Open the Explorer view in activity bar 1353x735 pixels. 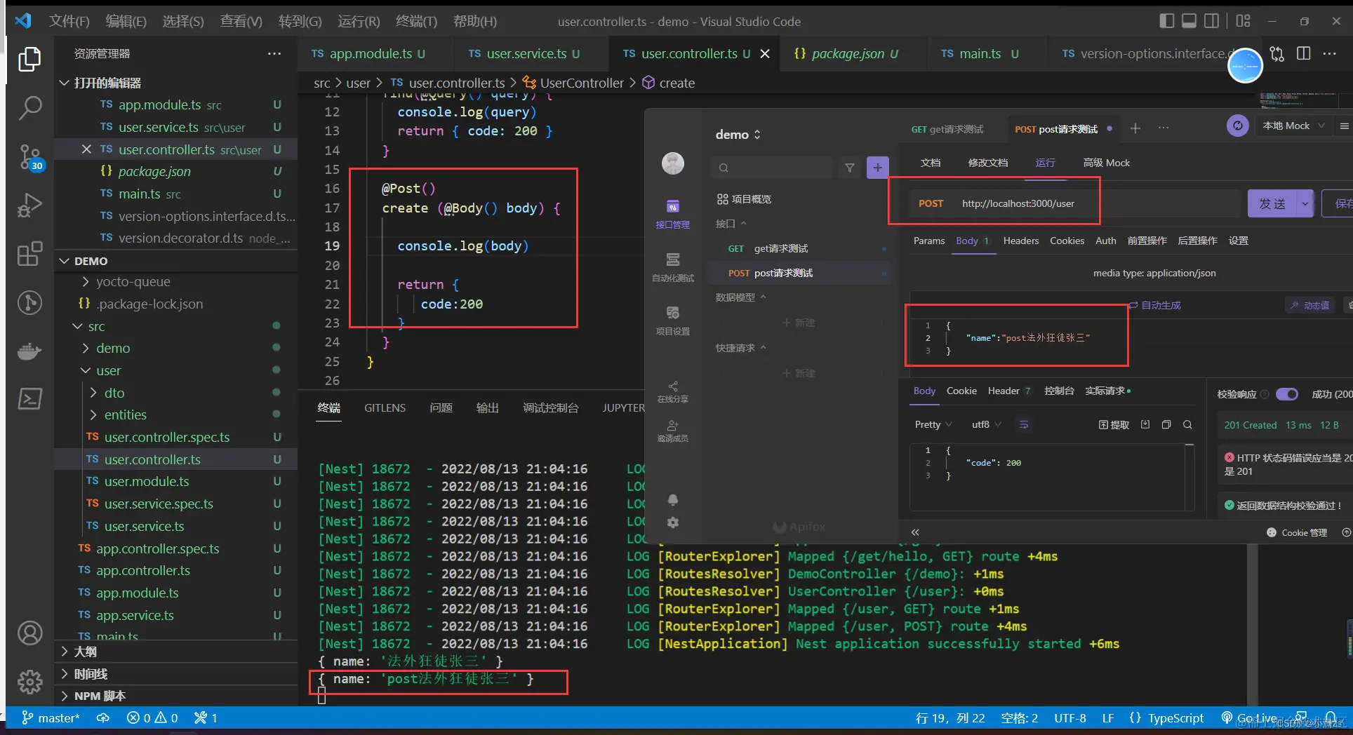click(x=29, y=60)
